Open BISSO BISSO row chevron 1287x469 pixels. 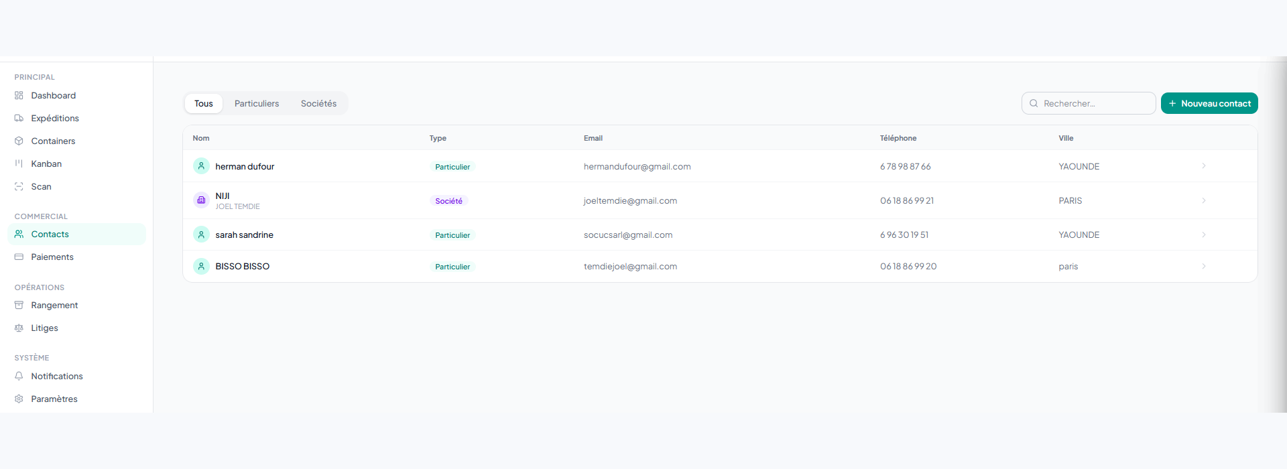[x=1204, y=267]
